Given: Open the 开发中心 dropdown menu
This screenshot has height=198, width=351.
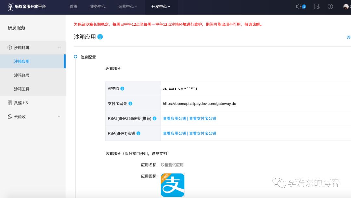Looking at the screenshot, I should 161,7.
